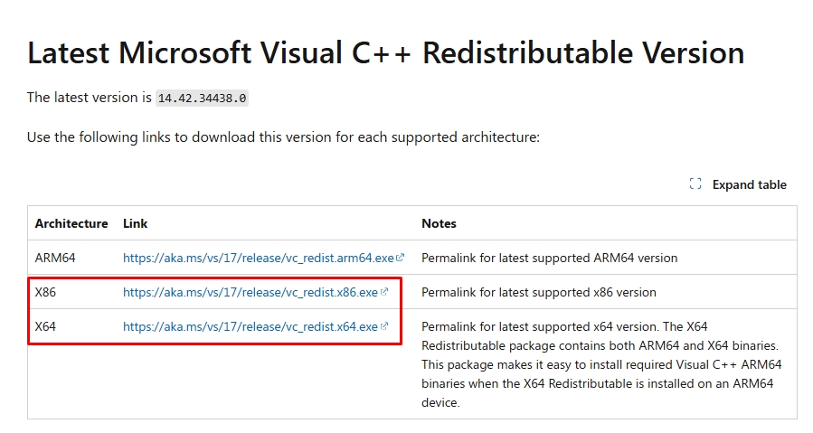Click the page heading Latest Microsoft Visual C++ Redistributable Version

click(x=386, y=53)
